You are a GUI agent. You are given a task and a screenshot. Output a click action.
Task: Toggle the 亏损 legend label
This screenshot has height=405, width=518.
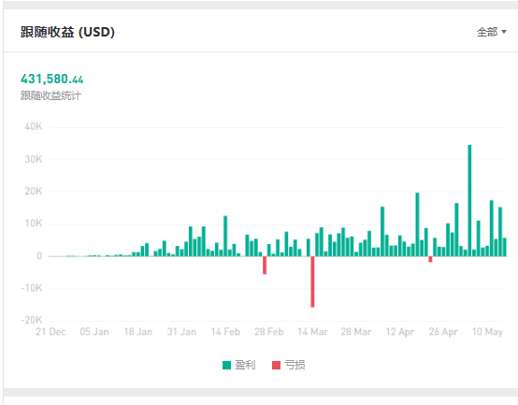[x=295, y=365]
